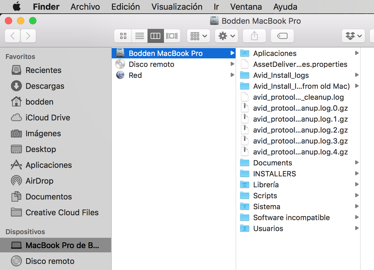Screen dimensions: 374x270
Task: Expand arrow next to Disco remoto column item
Action: 232,64
